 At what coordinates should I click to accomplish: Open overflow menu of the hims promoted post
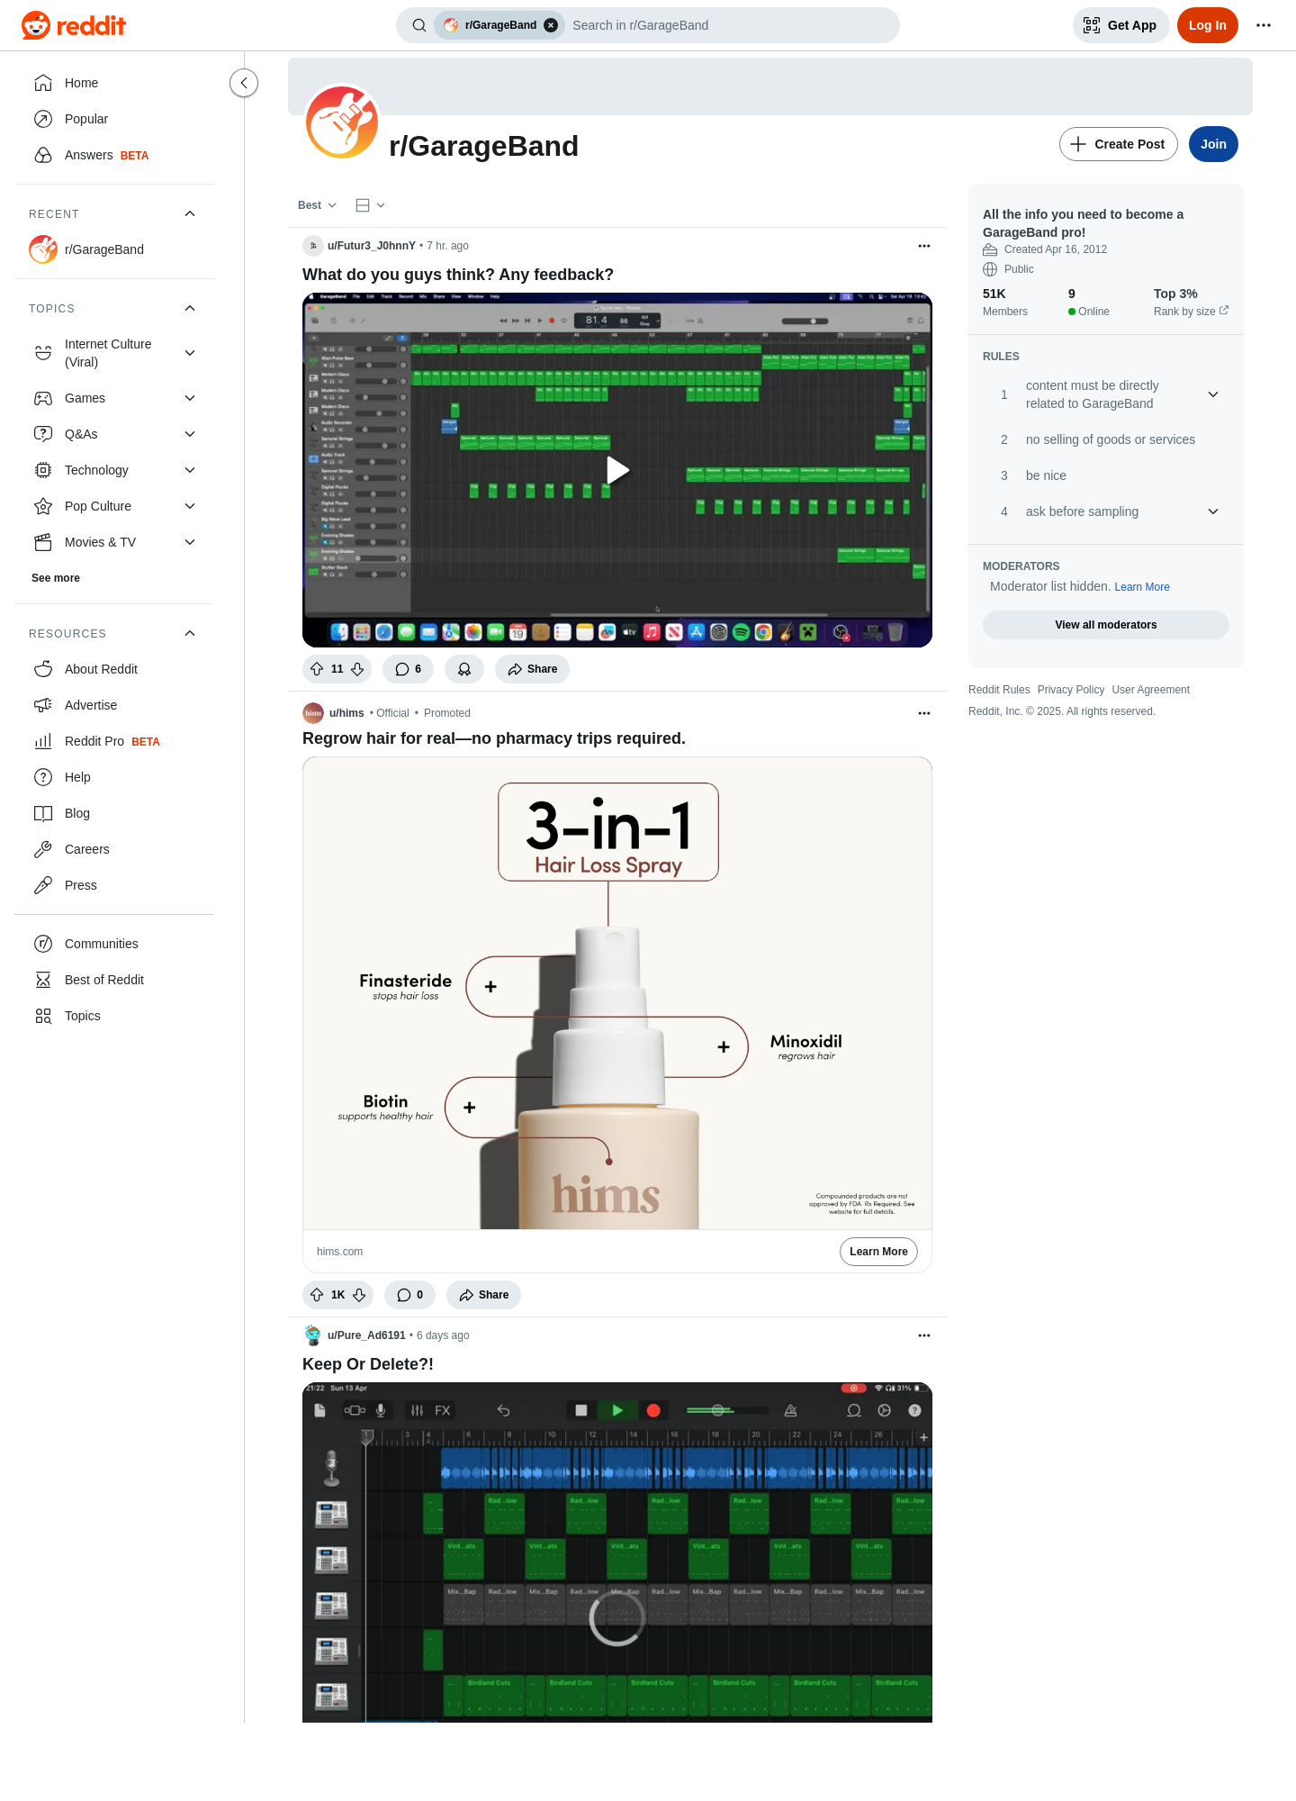point(923,713)
